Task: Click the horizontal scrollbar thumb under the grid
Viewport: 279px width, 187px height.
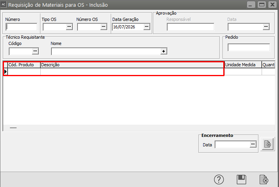Action: tap(13, 128)
